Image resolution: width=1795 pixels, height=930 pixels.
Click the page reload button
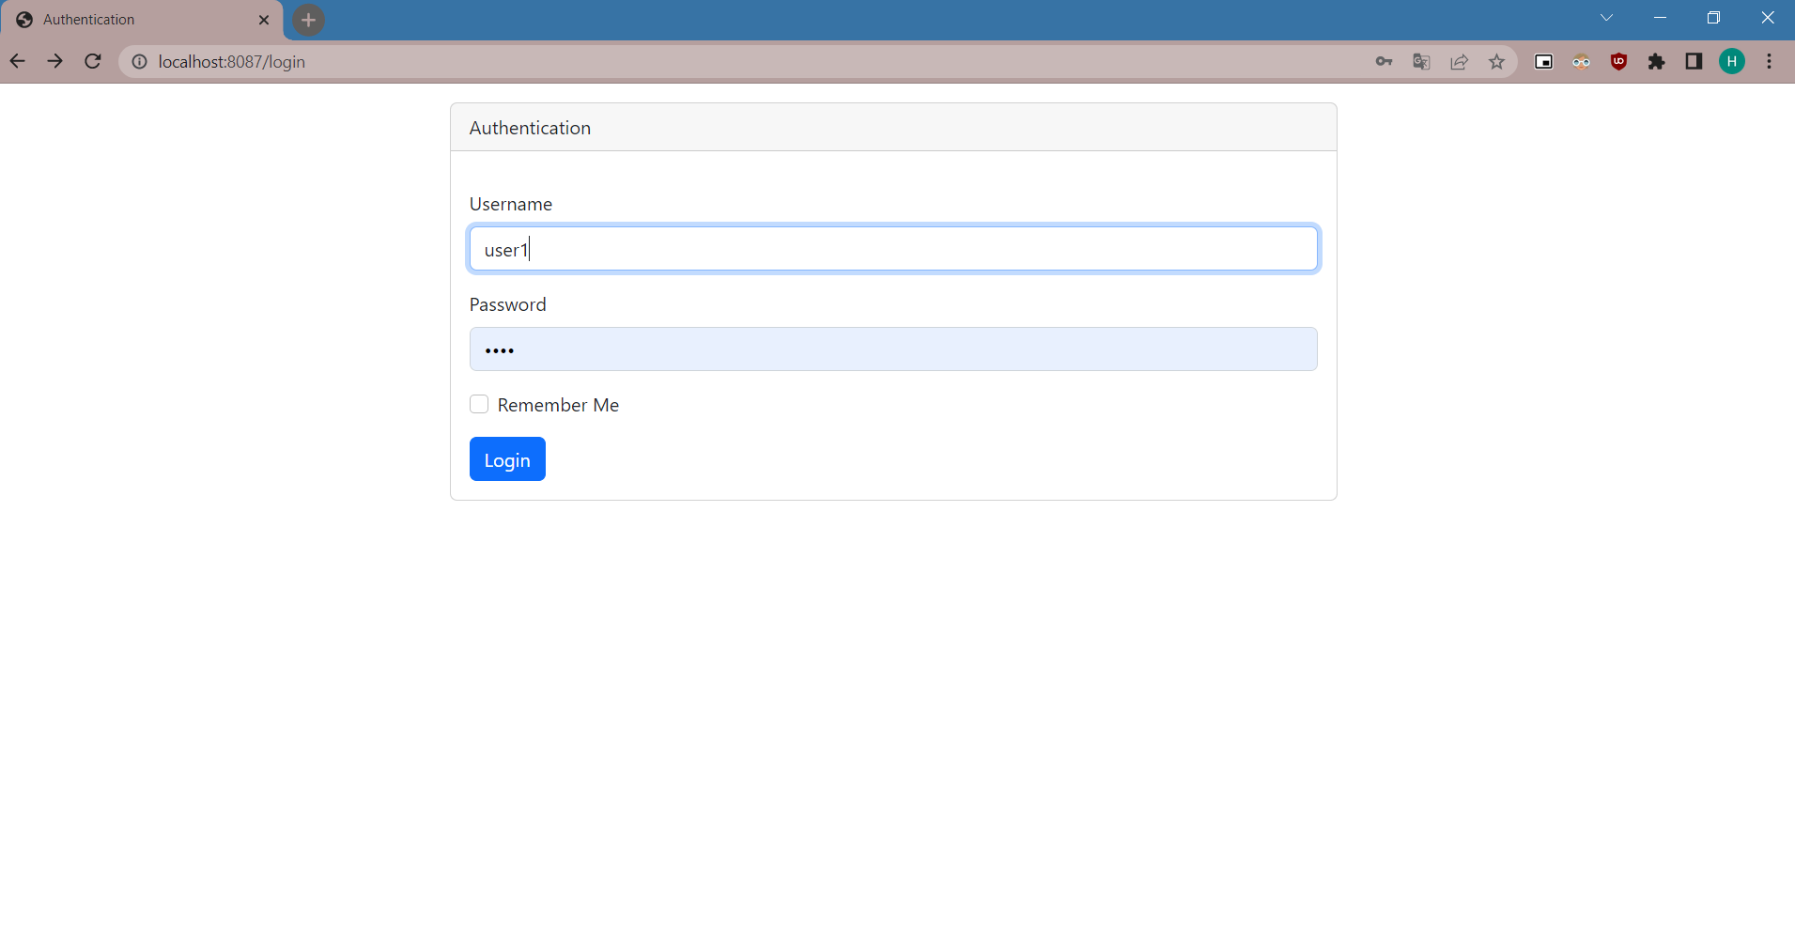tap(92, 60)
